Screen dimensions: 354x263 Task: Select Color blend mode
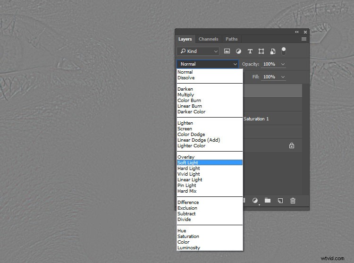pyautogui.click(x=210, y=242)
